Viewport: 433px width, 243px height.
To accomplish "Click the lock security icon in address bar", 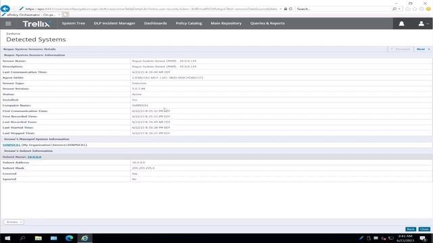I will [286, 9].
